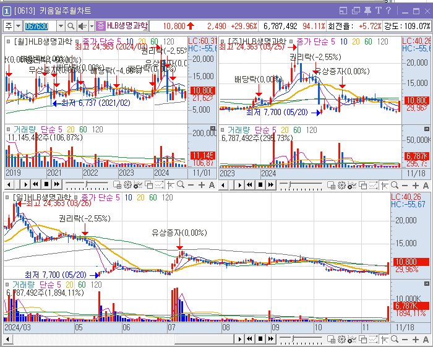
Task: Click the 증 margin badge icon
Action: (100, 26)
